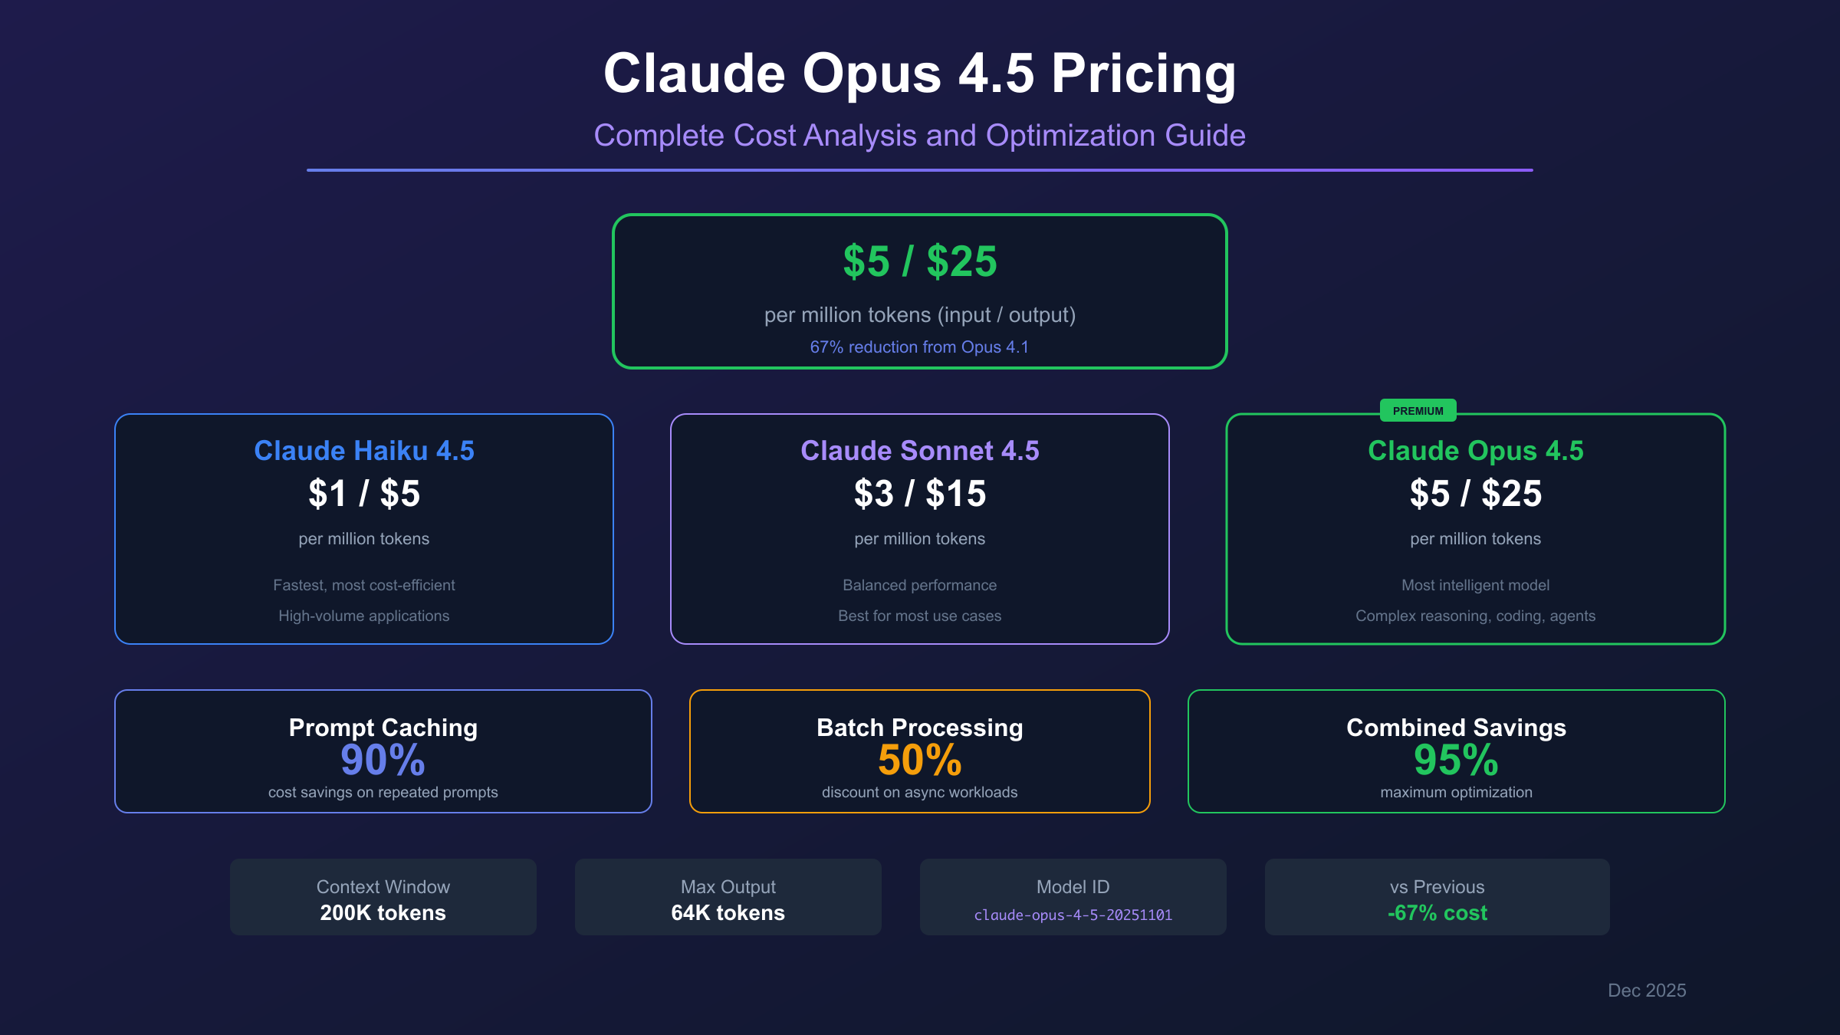Click the Claude Opus 4.5 card title
The height and width of the screenshot is (1035, 1840).
[x=1475, y=451]
